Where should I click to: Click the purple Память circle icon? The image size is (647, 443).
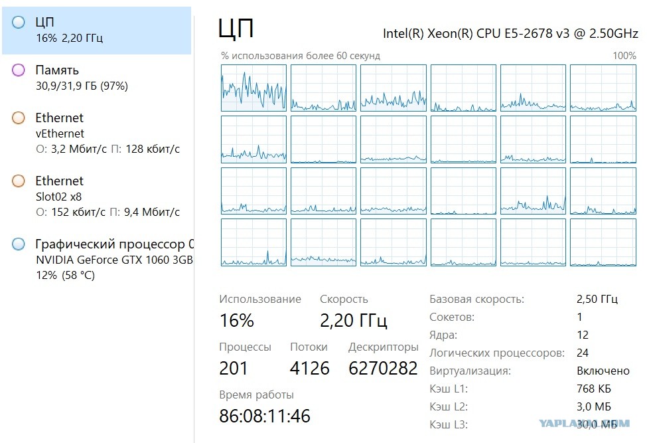(x=19, y=70)
